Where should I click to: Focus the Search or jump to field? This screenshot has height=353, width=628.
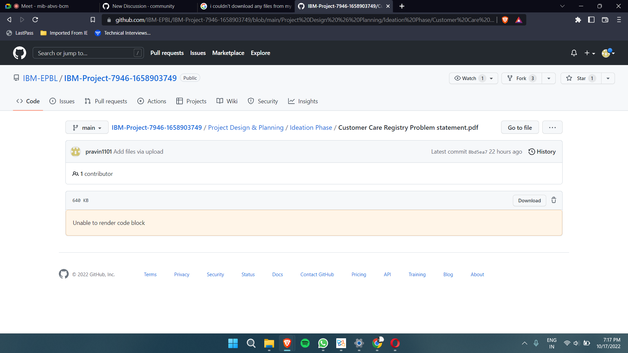(x=88, y=53)
